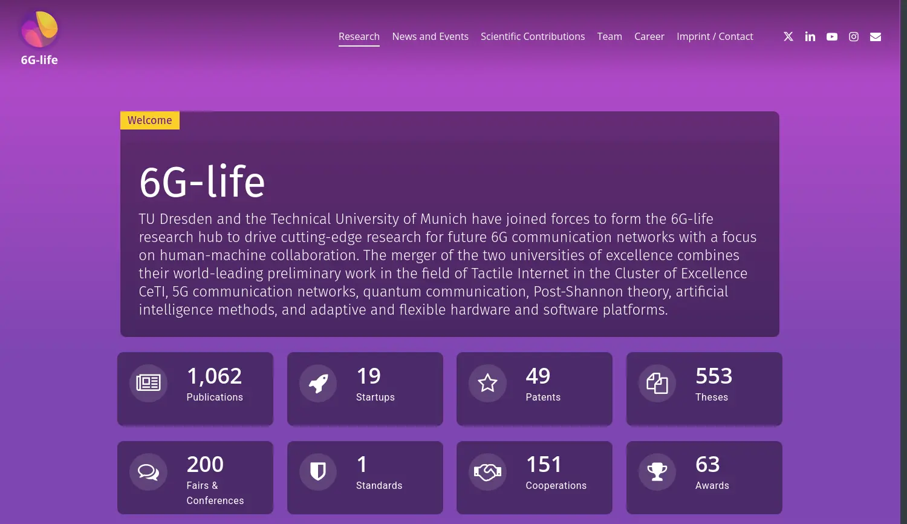This screenshot has height=524, width=907.
Task: Click the star Patents icon
Action: click(487, 383)
